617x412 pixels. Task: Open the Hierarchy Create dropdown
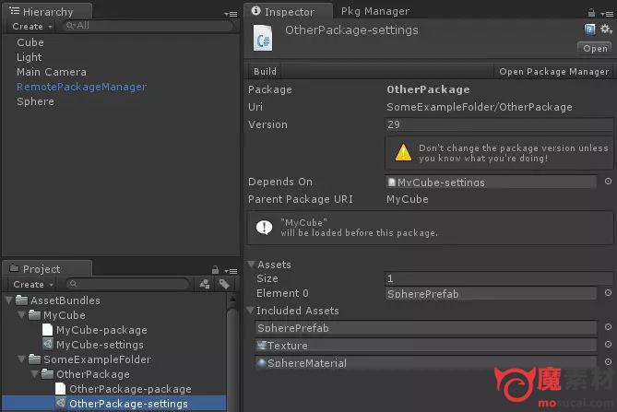tap(32, 27)
